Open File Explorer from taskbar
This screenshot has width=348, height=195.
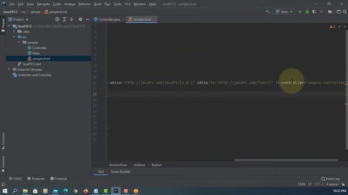click(25, 191)
